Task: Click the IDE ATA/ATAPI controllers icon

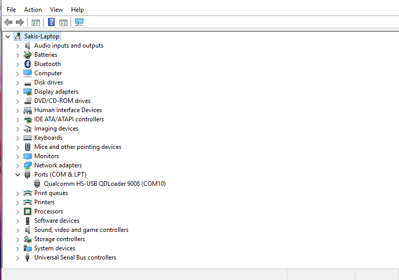Action: 28,119
